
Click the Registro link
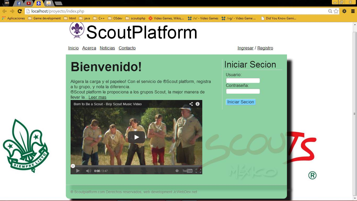point(265,48)
